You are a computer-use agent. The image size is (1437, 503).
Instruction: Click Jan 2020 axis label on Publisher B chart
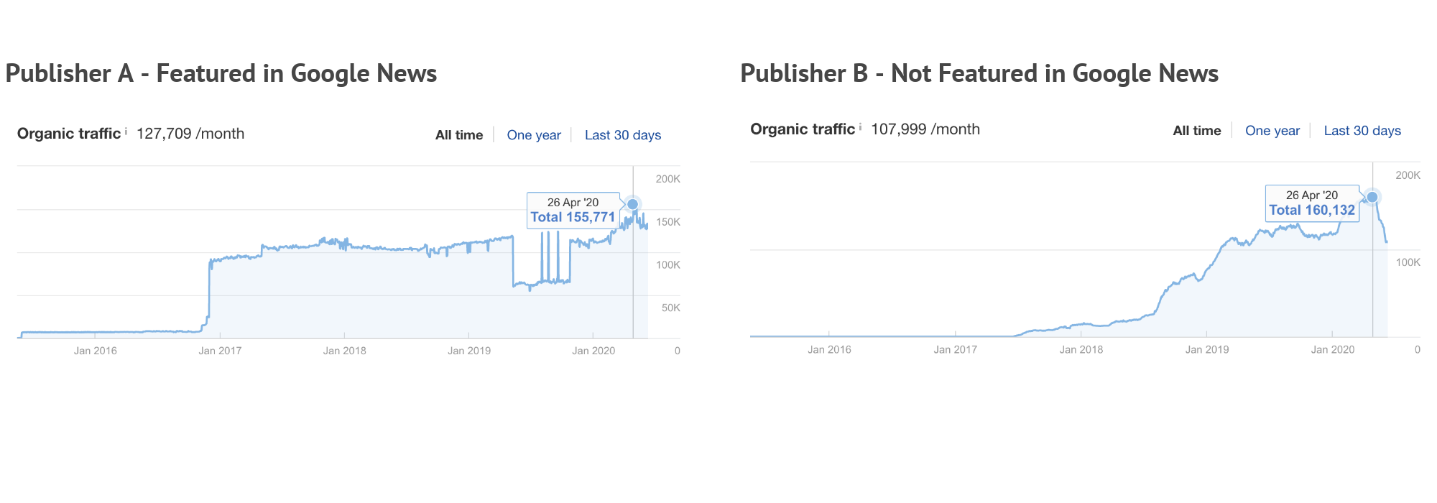[1333, 350]
